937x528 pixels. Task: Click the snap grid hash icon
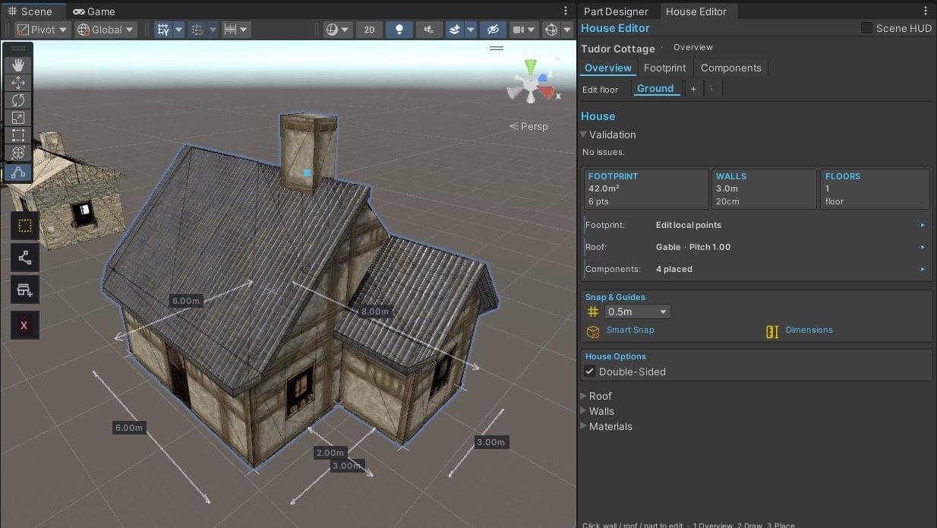coord(593,311)
